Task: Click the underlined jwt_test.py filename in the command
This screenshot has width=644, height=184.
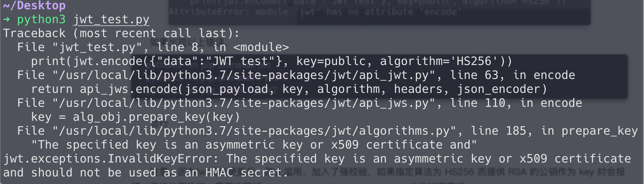Action: pyautogui.click(x=111, y=20)
